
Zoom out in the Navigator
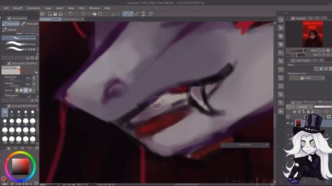(x=320, y=51)
